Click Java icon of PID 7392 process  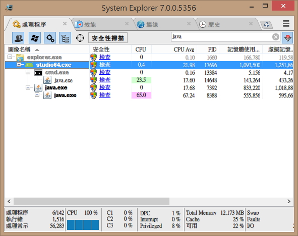coord(38,87)
